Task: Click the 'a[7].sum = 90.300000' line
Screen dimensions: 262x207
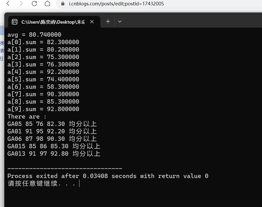Action: tap(43, 94)
